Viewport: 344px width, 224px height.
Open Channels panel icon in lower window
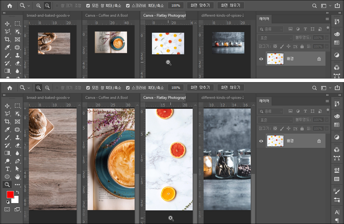point(337,150)
